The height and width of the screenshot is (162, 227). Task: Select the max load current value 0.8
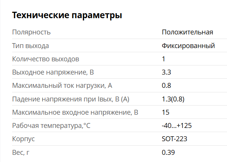pos(166,86)
